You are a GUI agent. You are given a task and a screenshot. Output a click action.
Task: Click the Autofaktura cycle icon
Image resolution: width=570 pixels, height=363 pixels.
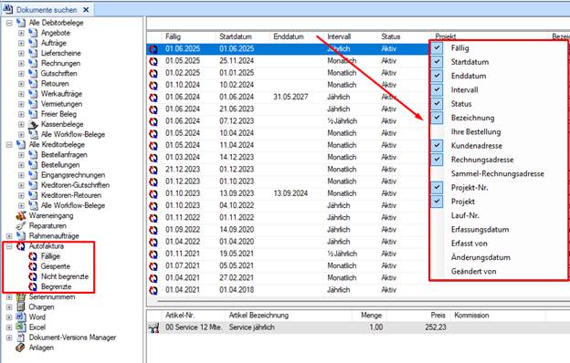[x=21, y=246]
